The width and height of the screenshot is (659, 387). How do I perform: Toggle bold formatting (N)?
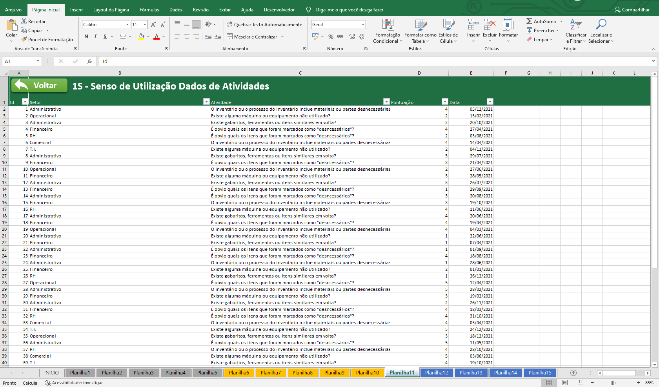[x=86, y=37]
